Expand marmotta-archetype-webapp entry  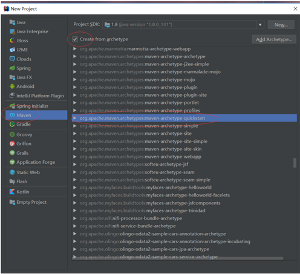[x=75, y=49]
